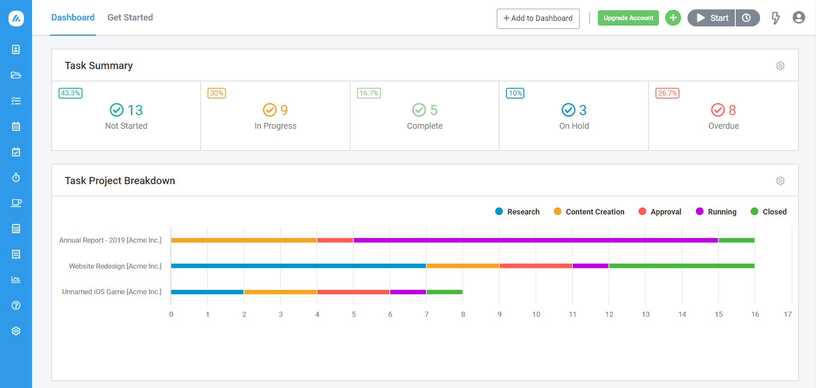Open Expenses via the coffee cup icon
Image resolution: width=816 pixels, height=388 pixels.
tap(16, 203)
